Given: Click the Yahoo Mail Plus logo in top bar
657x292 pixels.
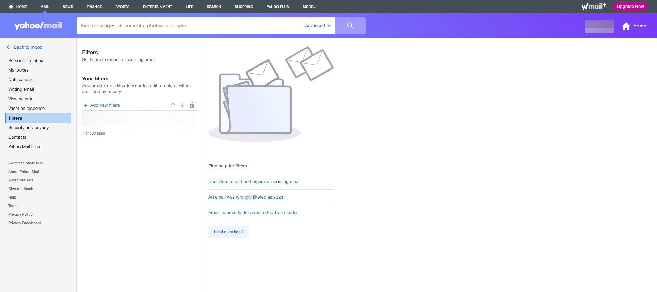Looking at the screenshot, I should 594,7.
